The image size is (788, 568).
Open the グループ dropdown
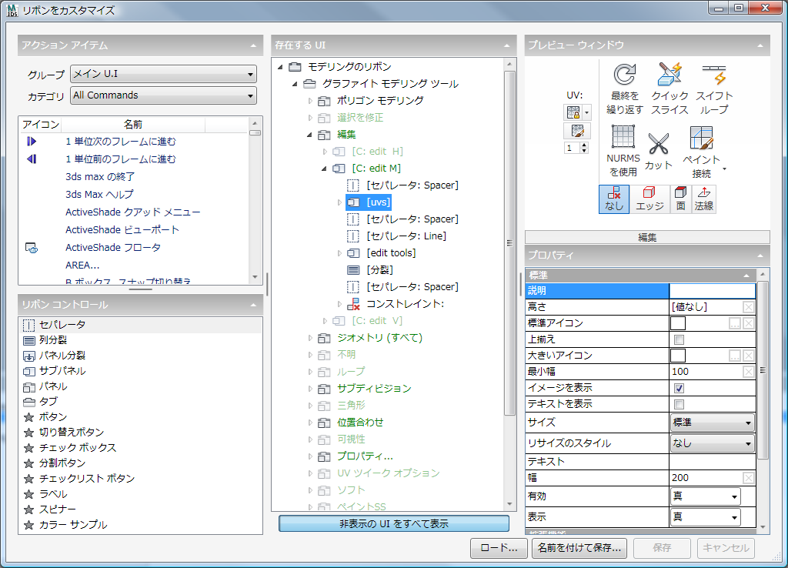coord(163,74)
